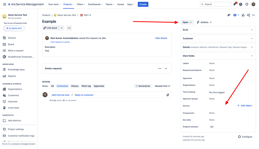Screen dimensions: 259x149
Task: Open Project settings in sidebar
Action: (16, 129)
